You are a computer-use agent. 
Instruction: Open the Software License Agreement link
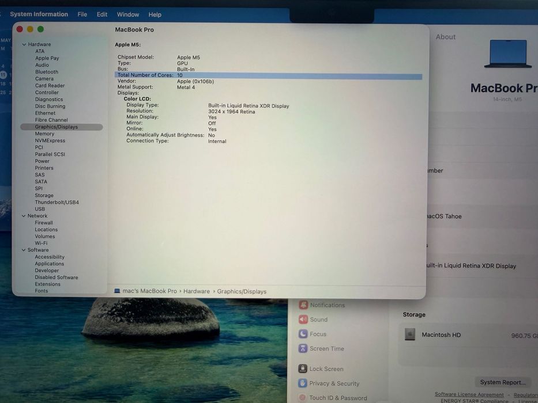(x=469, y=394)
